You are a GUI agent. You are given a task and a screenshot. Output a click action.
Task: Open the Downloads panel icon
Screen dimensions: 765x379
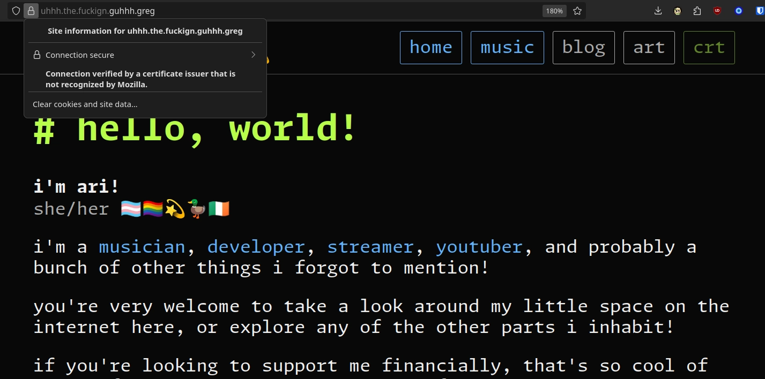pos(658,11)
